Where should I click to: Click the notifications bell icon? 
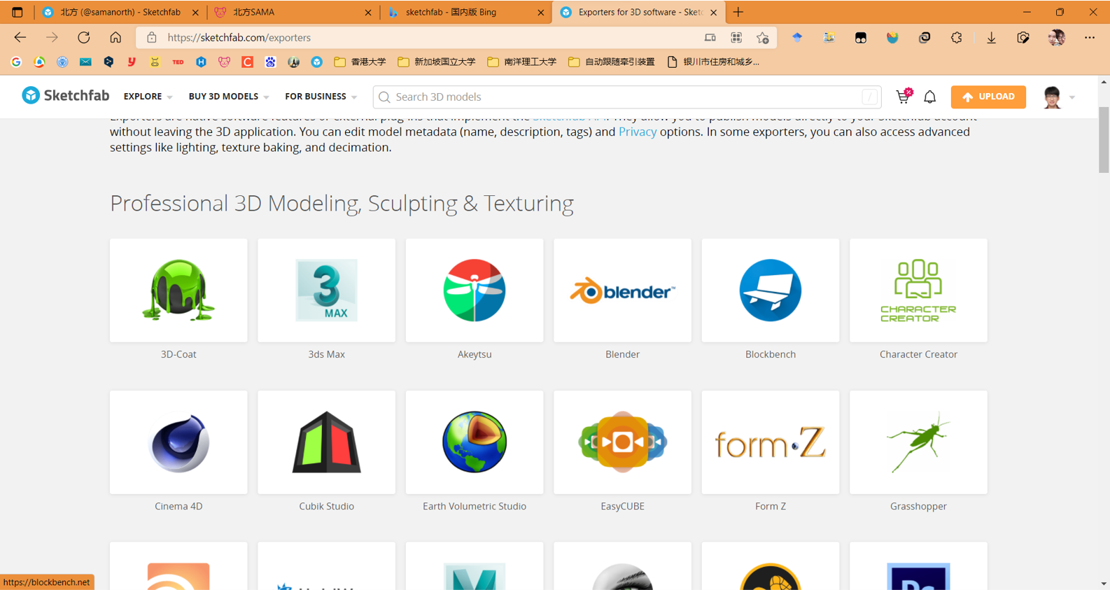[929, 97]
